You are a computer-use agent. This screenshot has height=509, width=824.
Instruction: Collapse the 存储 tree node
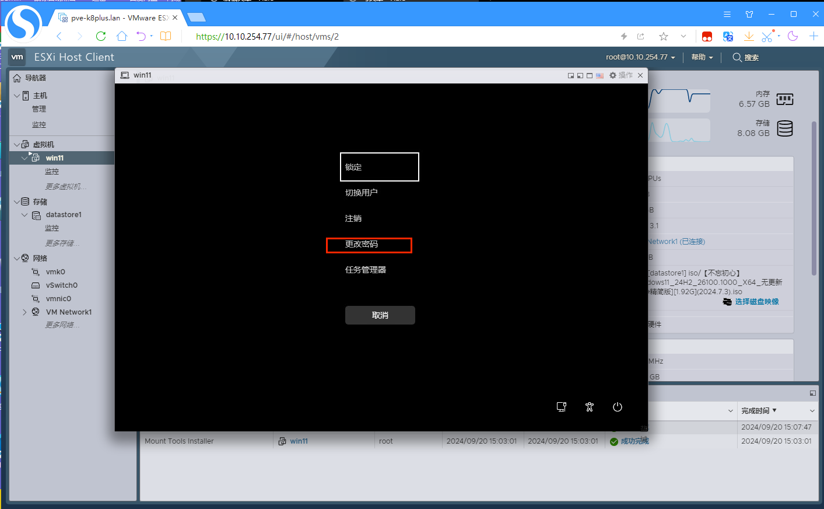[17, 202]
